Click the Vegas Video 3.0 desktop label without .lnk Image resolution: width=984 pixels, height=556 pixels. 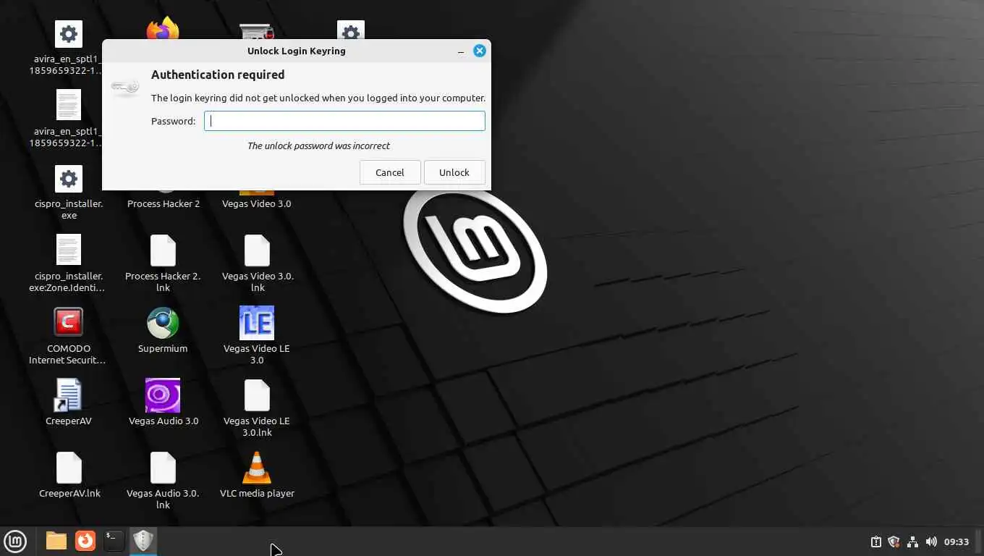tap(257, 203)
